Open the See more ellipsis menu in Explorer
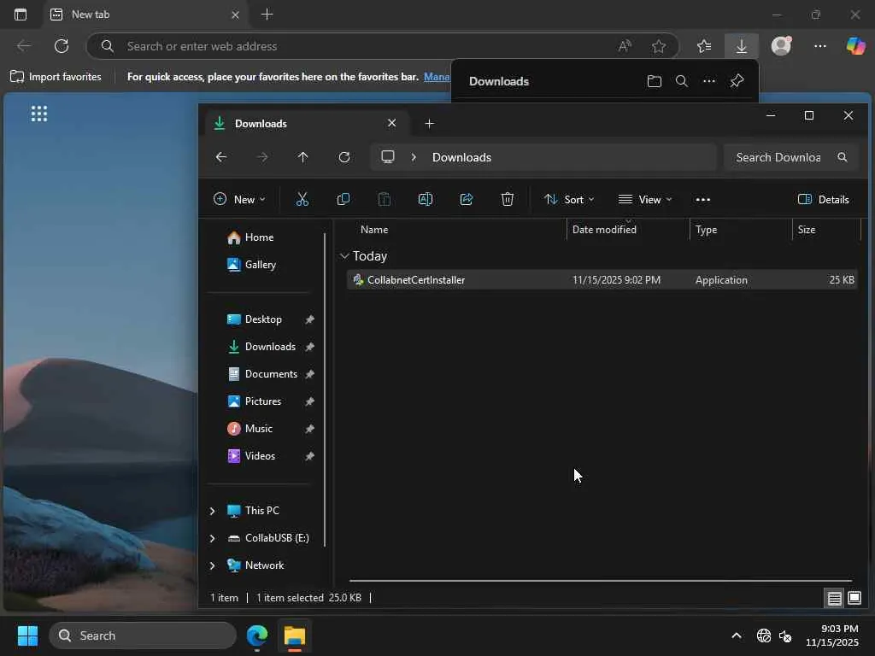 pyautogui.click(x=703, y=199)
